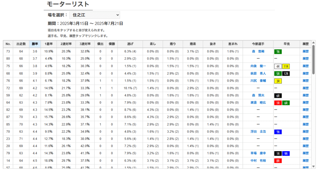
Task: Sort table by 逃げ column header
Action: pos(130,44)
